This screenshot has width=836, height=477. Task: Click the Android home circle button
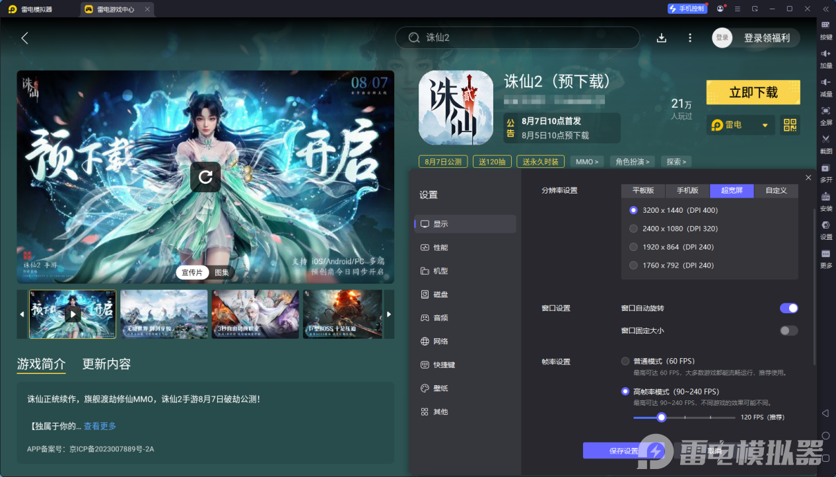[x=825, y=436]
